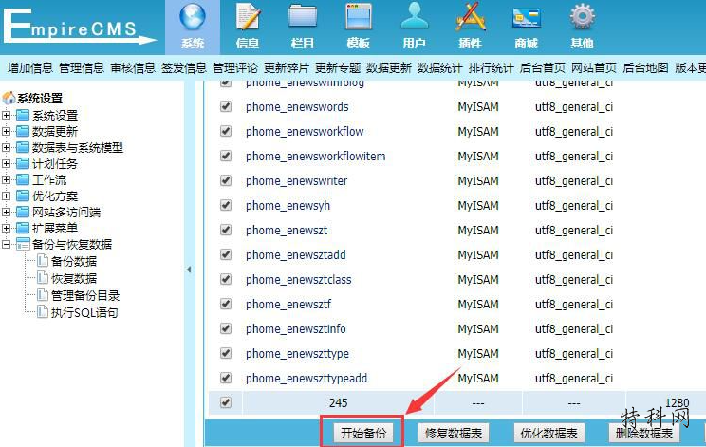The image size is (706, 447).
Task: Go to 排行统计 in shortcut bar
Action: (x=492, y=68)
